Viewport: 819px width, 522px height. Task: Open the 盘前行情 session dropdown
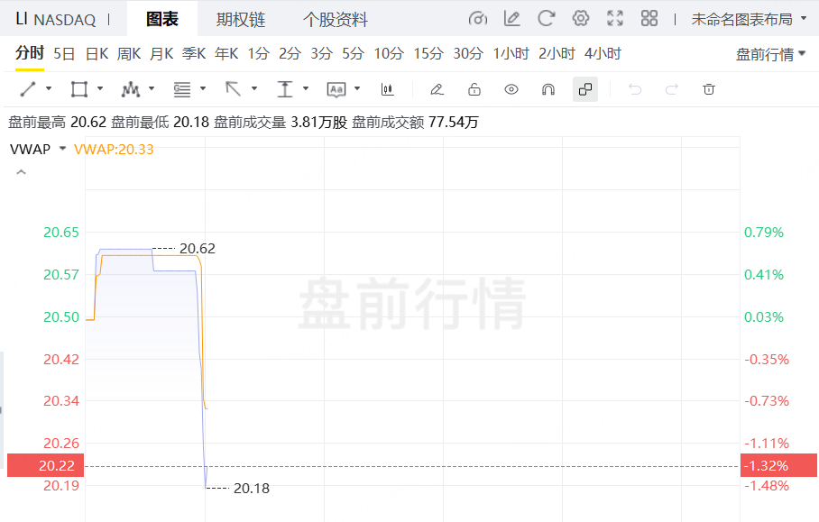point(770,54)
